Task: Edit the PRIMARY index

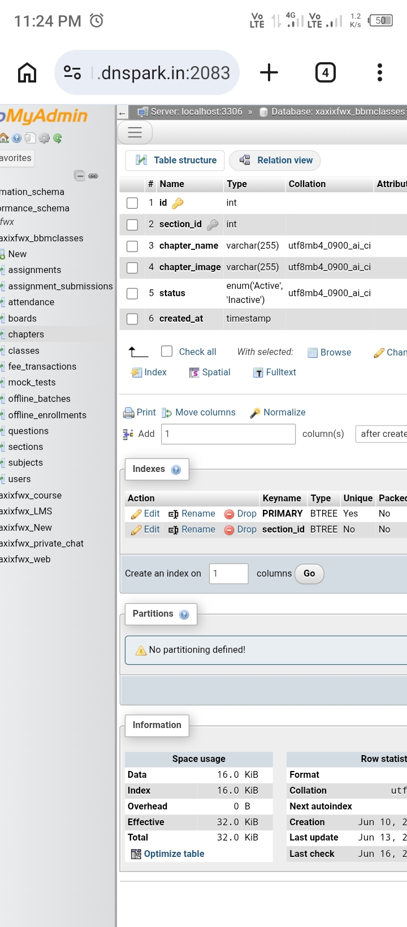Action: (x=146, y=514)
